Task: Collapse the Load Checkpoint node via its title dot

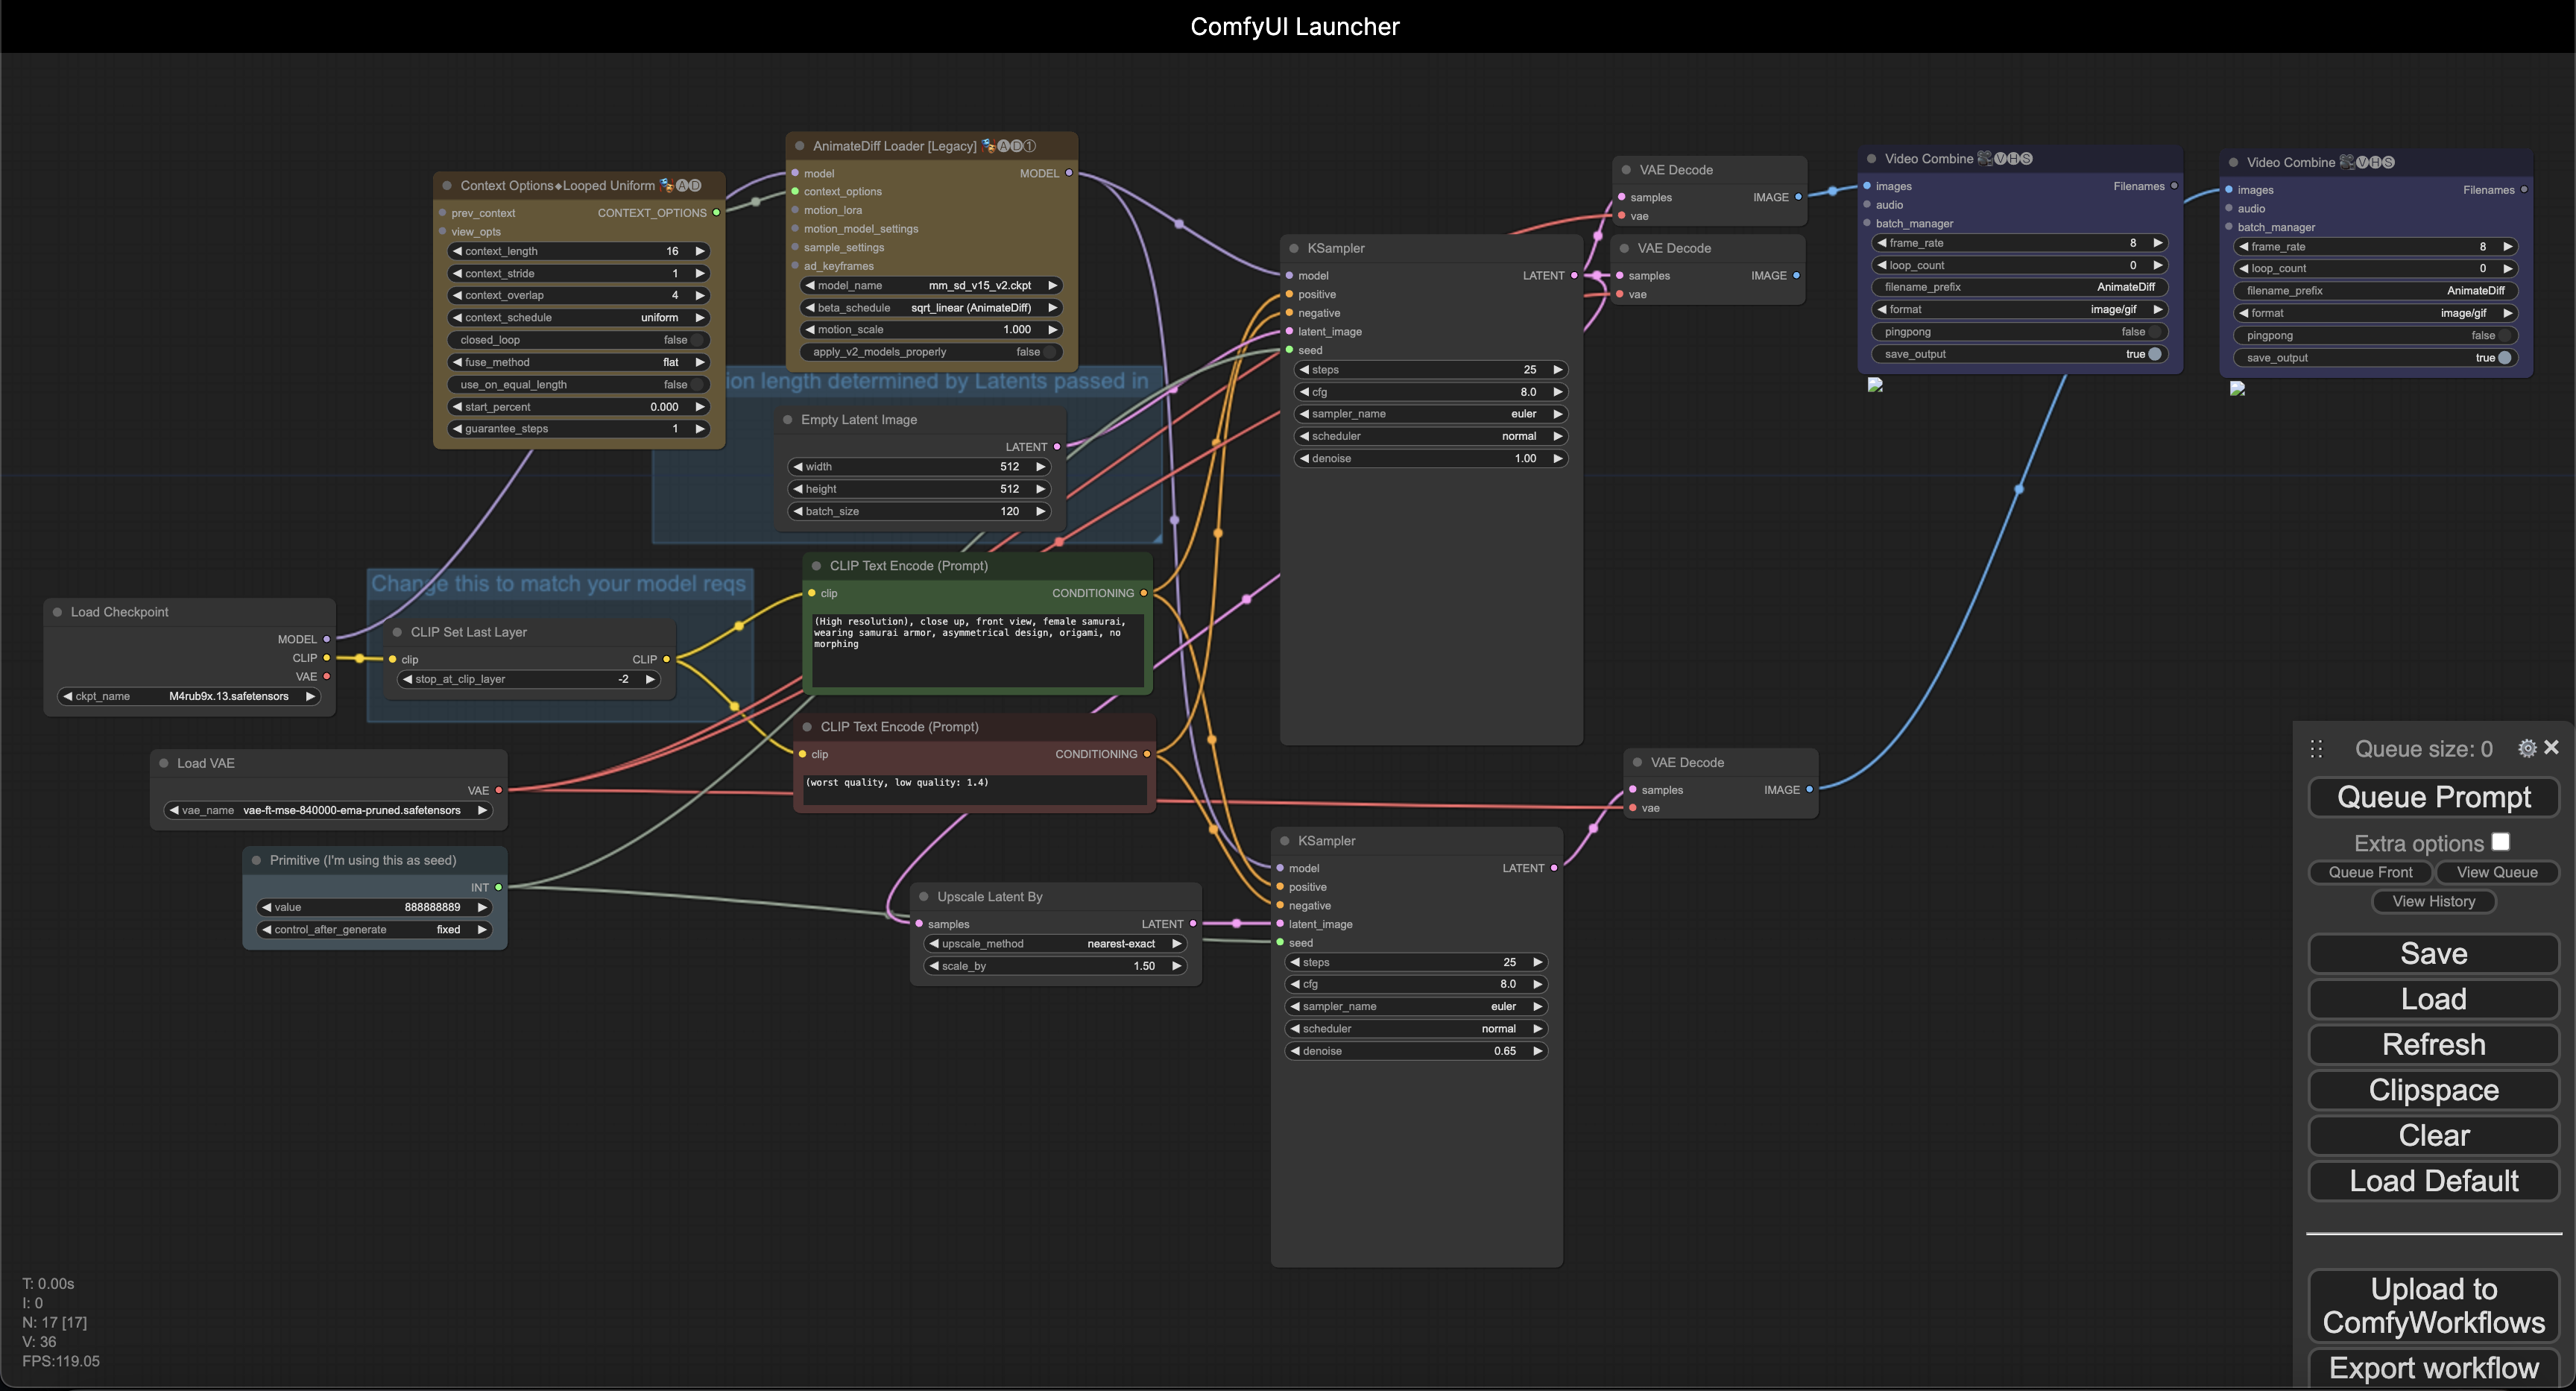Action: tap(57, 612)
